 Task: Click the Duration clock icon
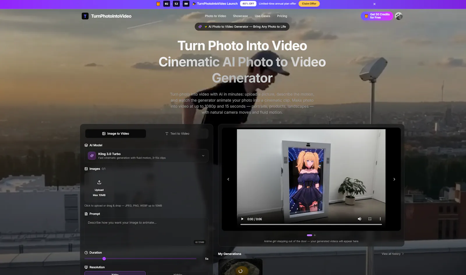tap(86, 253)
